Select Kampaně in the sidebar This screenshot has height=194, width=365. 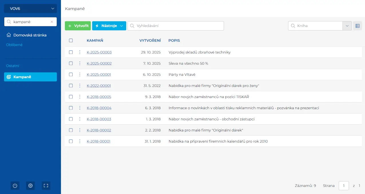coord(30,77)
